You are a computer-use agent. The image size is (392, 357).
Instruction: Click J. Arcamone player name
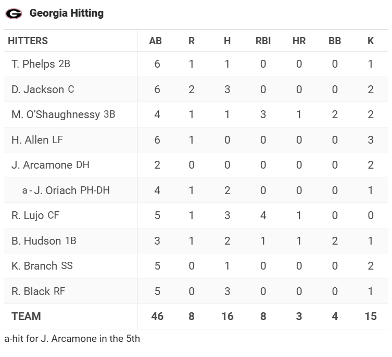coord(42,165)
